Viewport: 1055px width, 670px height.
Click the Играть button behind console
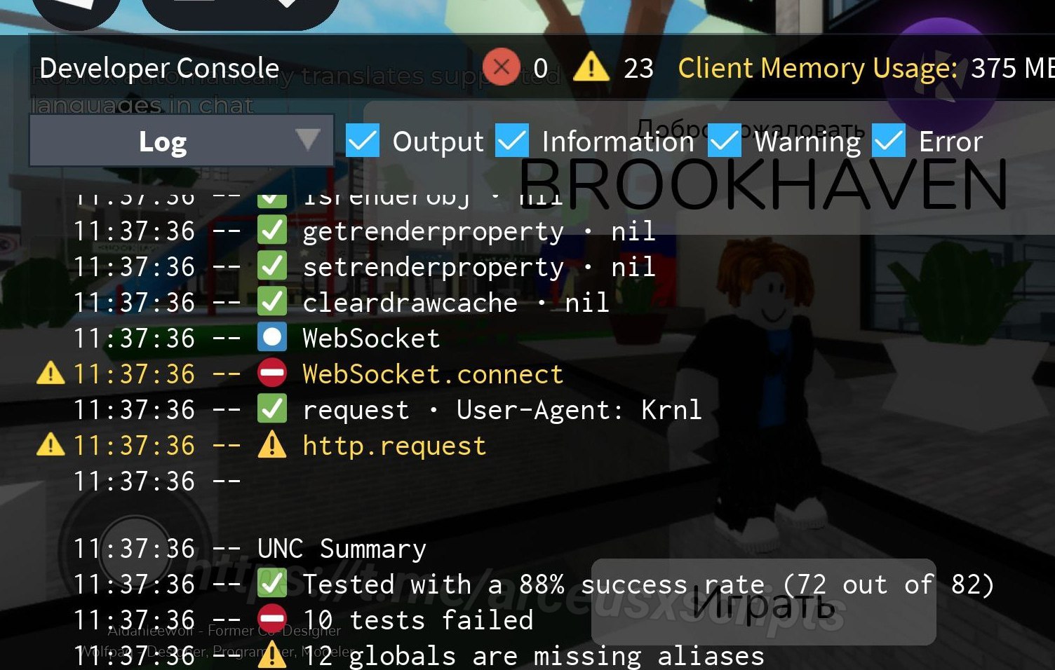764,602
